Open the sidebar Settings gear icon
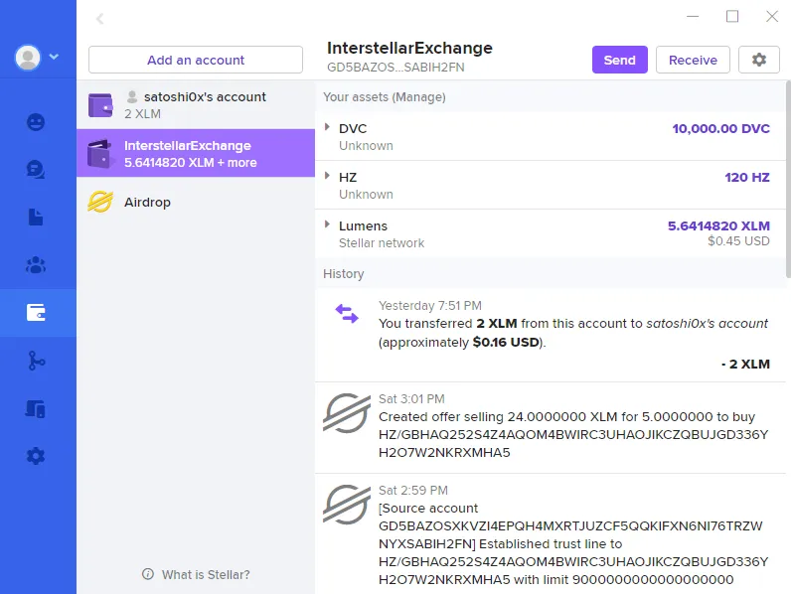This screenshot has width=791, height=594. click(36, 456)
